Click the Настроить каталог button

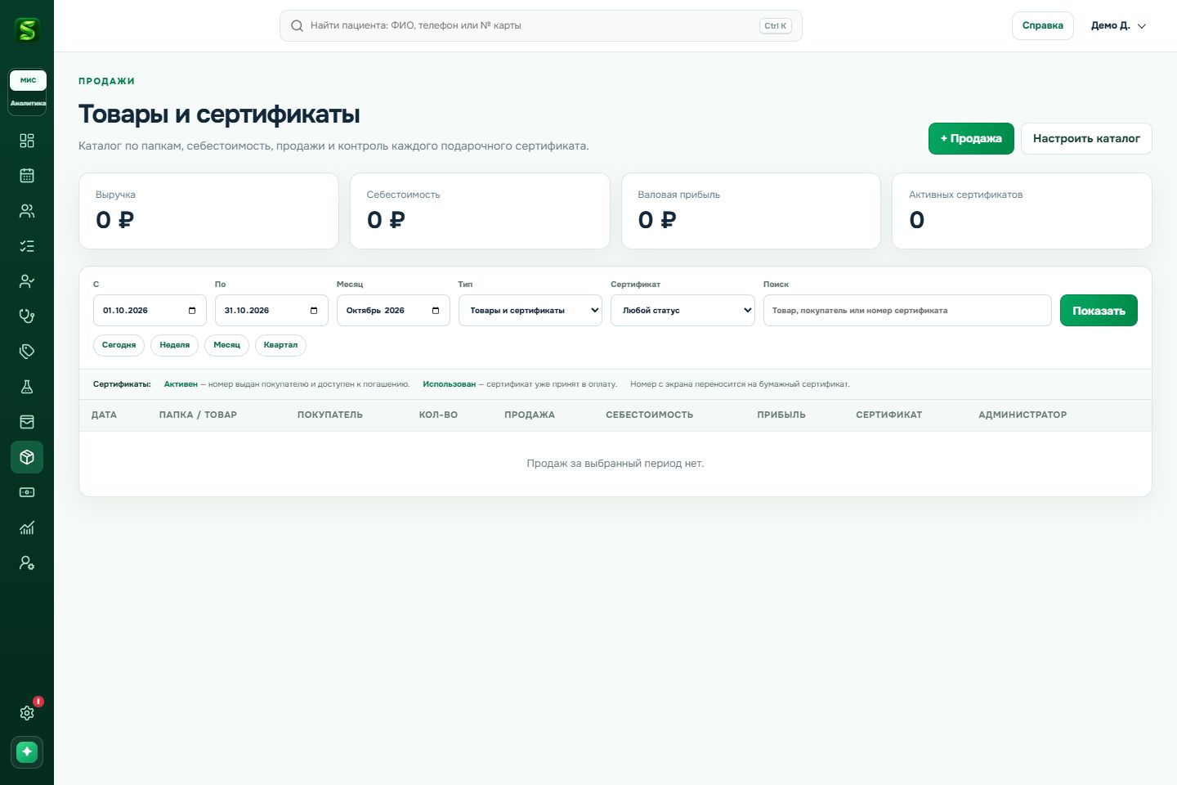tap(1086, 138)
